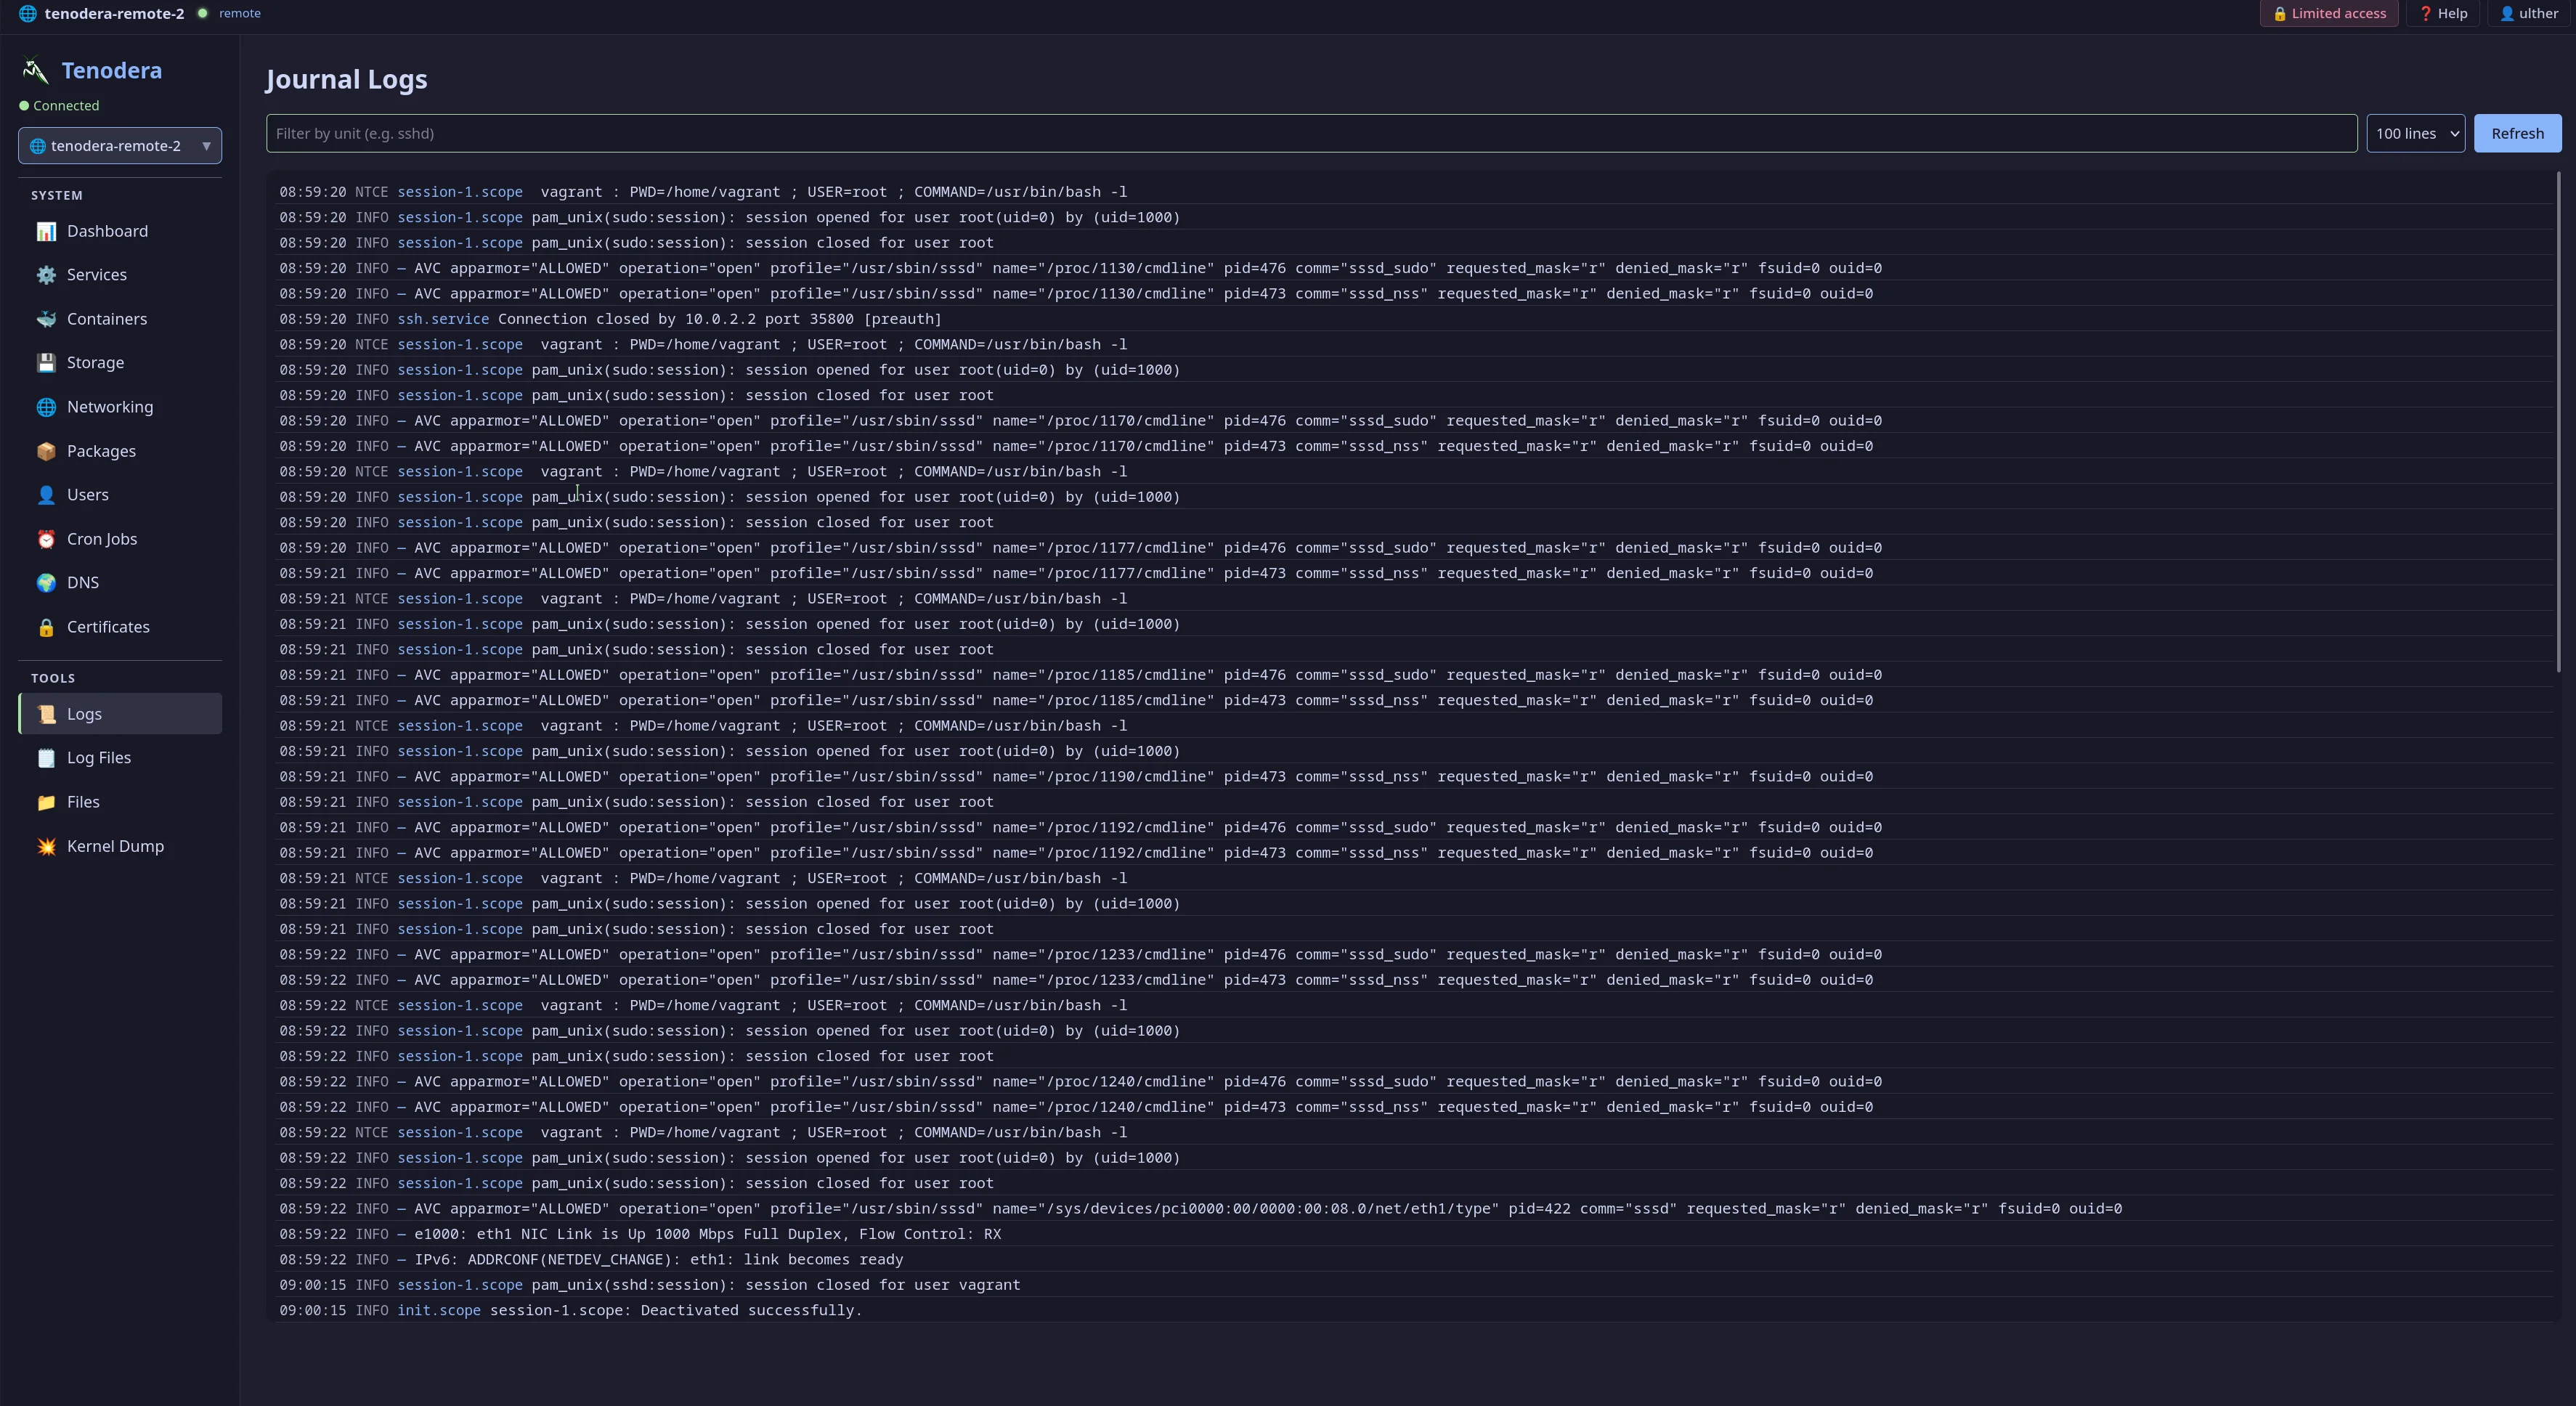The width and height of the screenshot is (2576, 1406).
Task: Click the tenodera-remote-2 title in top bar
Action: [114, 13]
